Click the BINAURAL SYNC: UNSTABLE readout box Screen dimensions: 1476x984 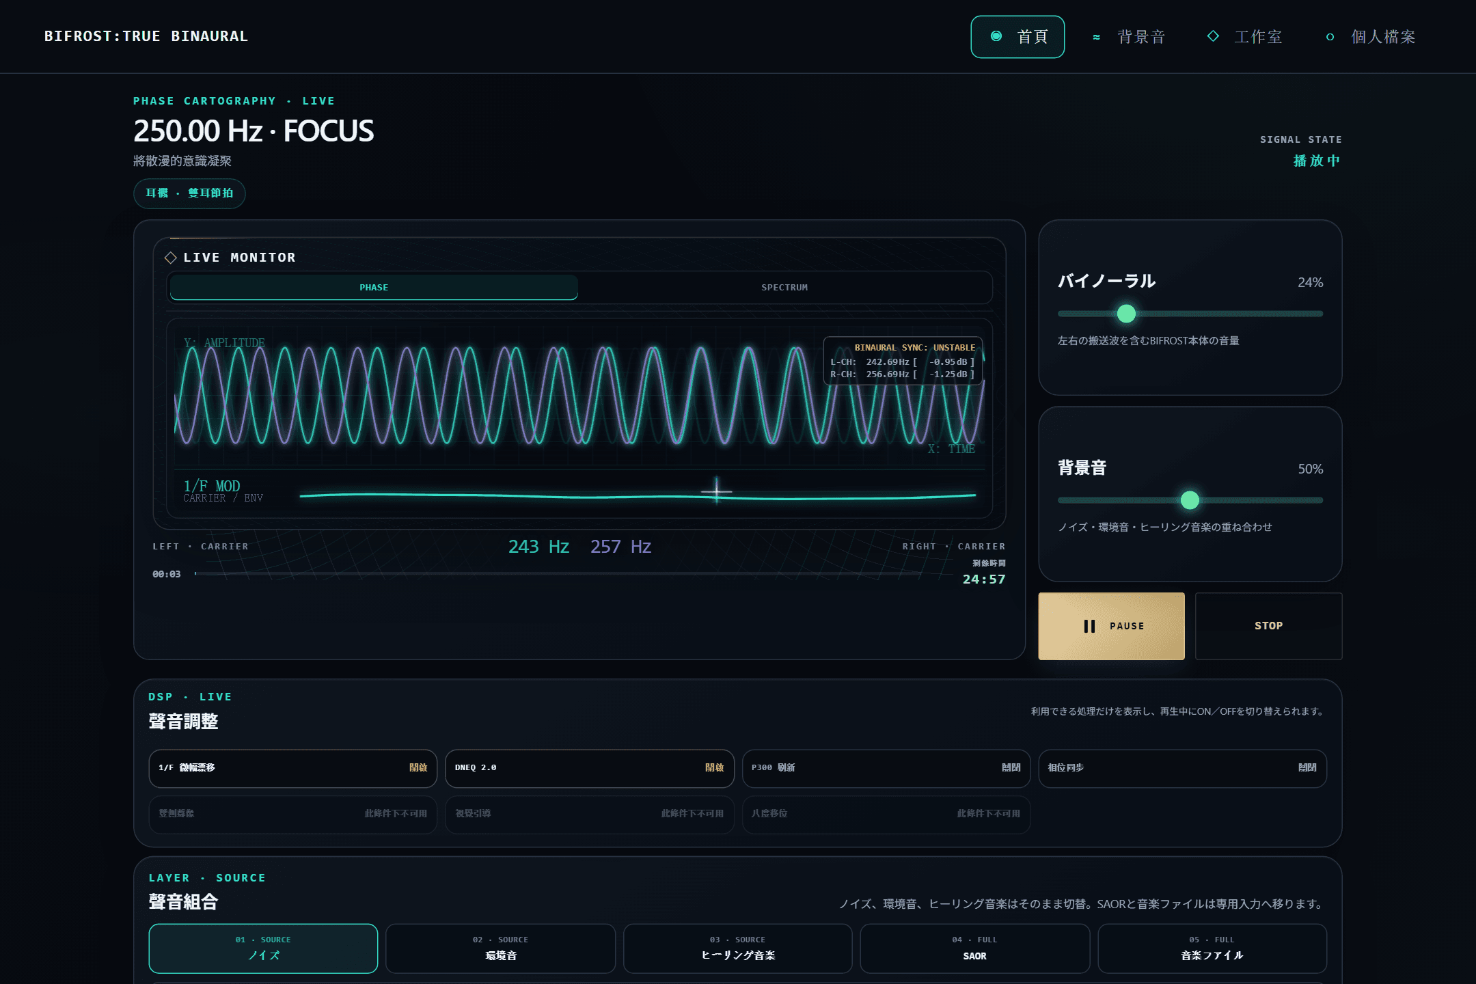click(x=903, y=361)
